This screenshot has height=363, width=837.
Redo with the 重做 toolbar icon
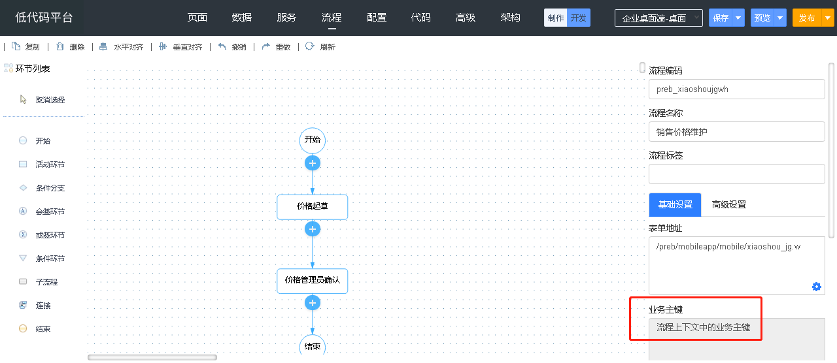point(265,46)
